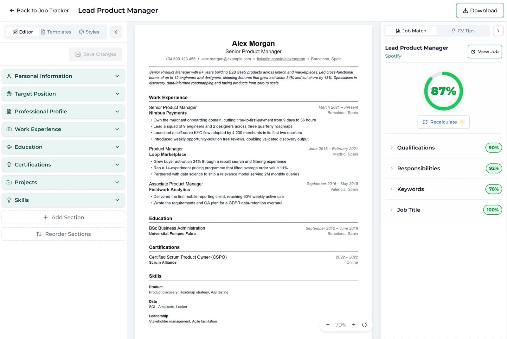Add a new CV section
The height and width of the screenshot is (339, 507).
63,217
